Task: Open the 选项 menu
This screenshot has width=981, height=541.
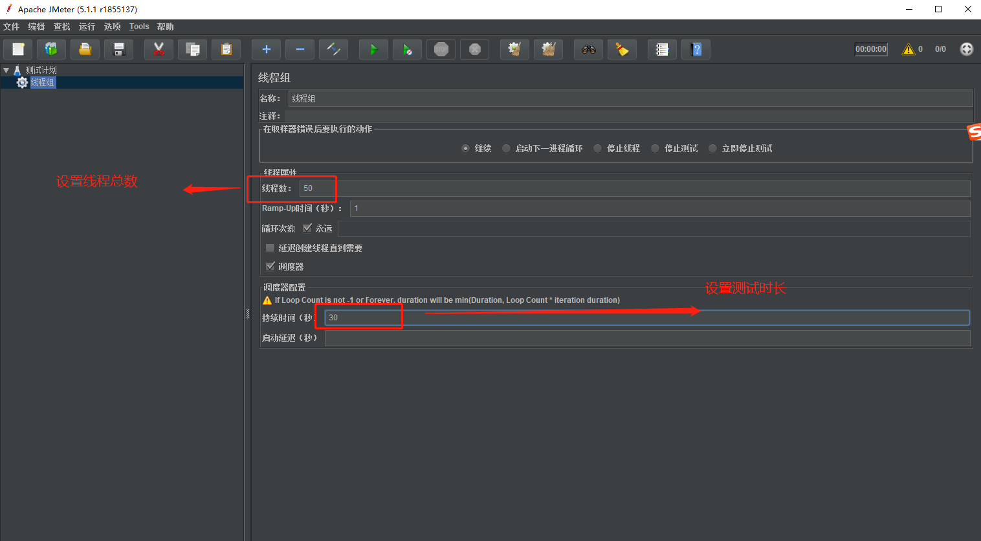Action: [x=113, y=27]
